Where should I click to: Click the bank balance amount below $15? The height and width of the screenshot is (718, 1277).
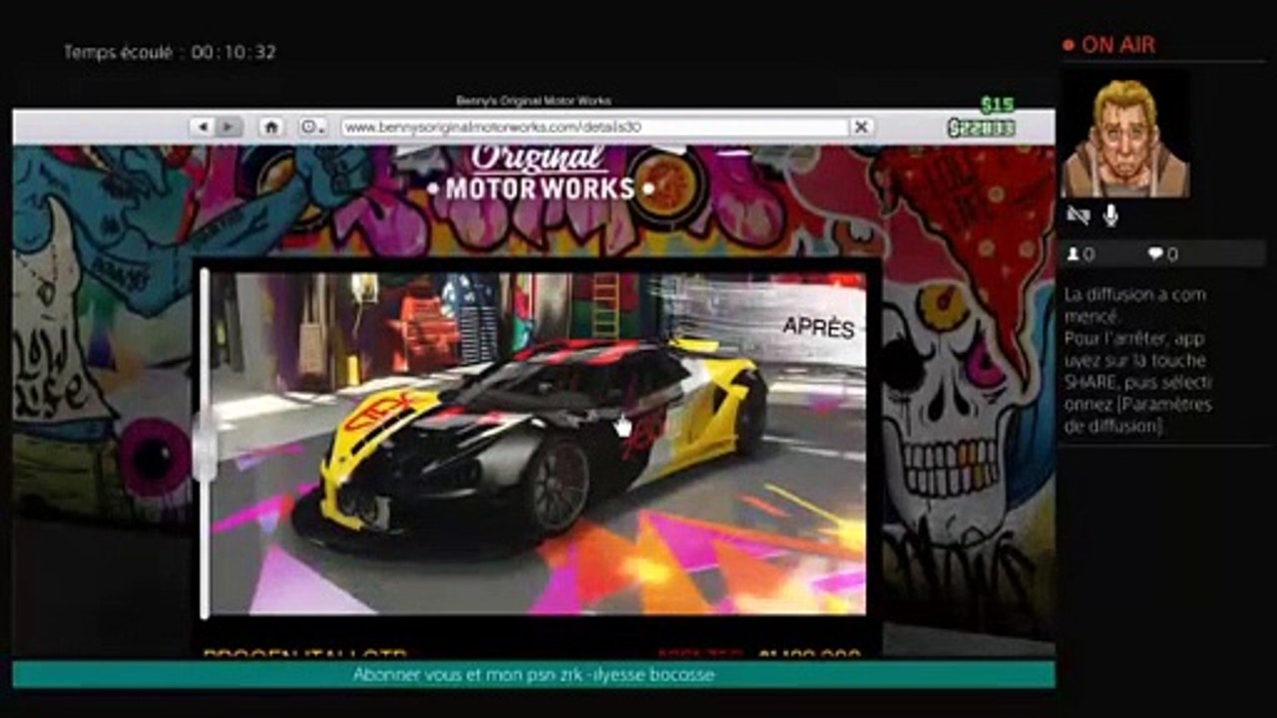click(x=982, y=128)
